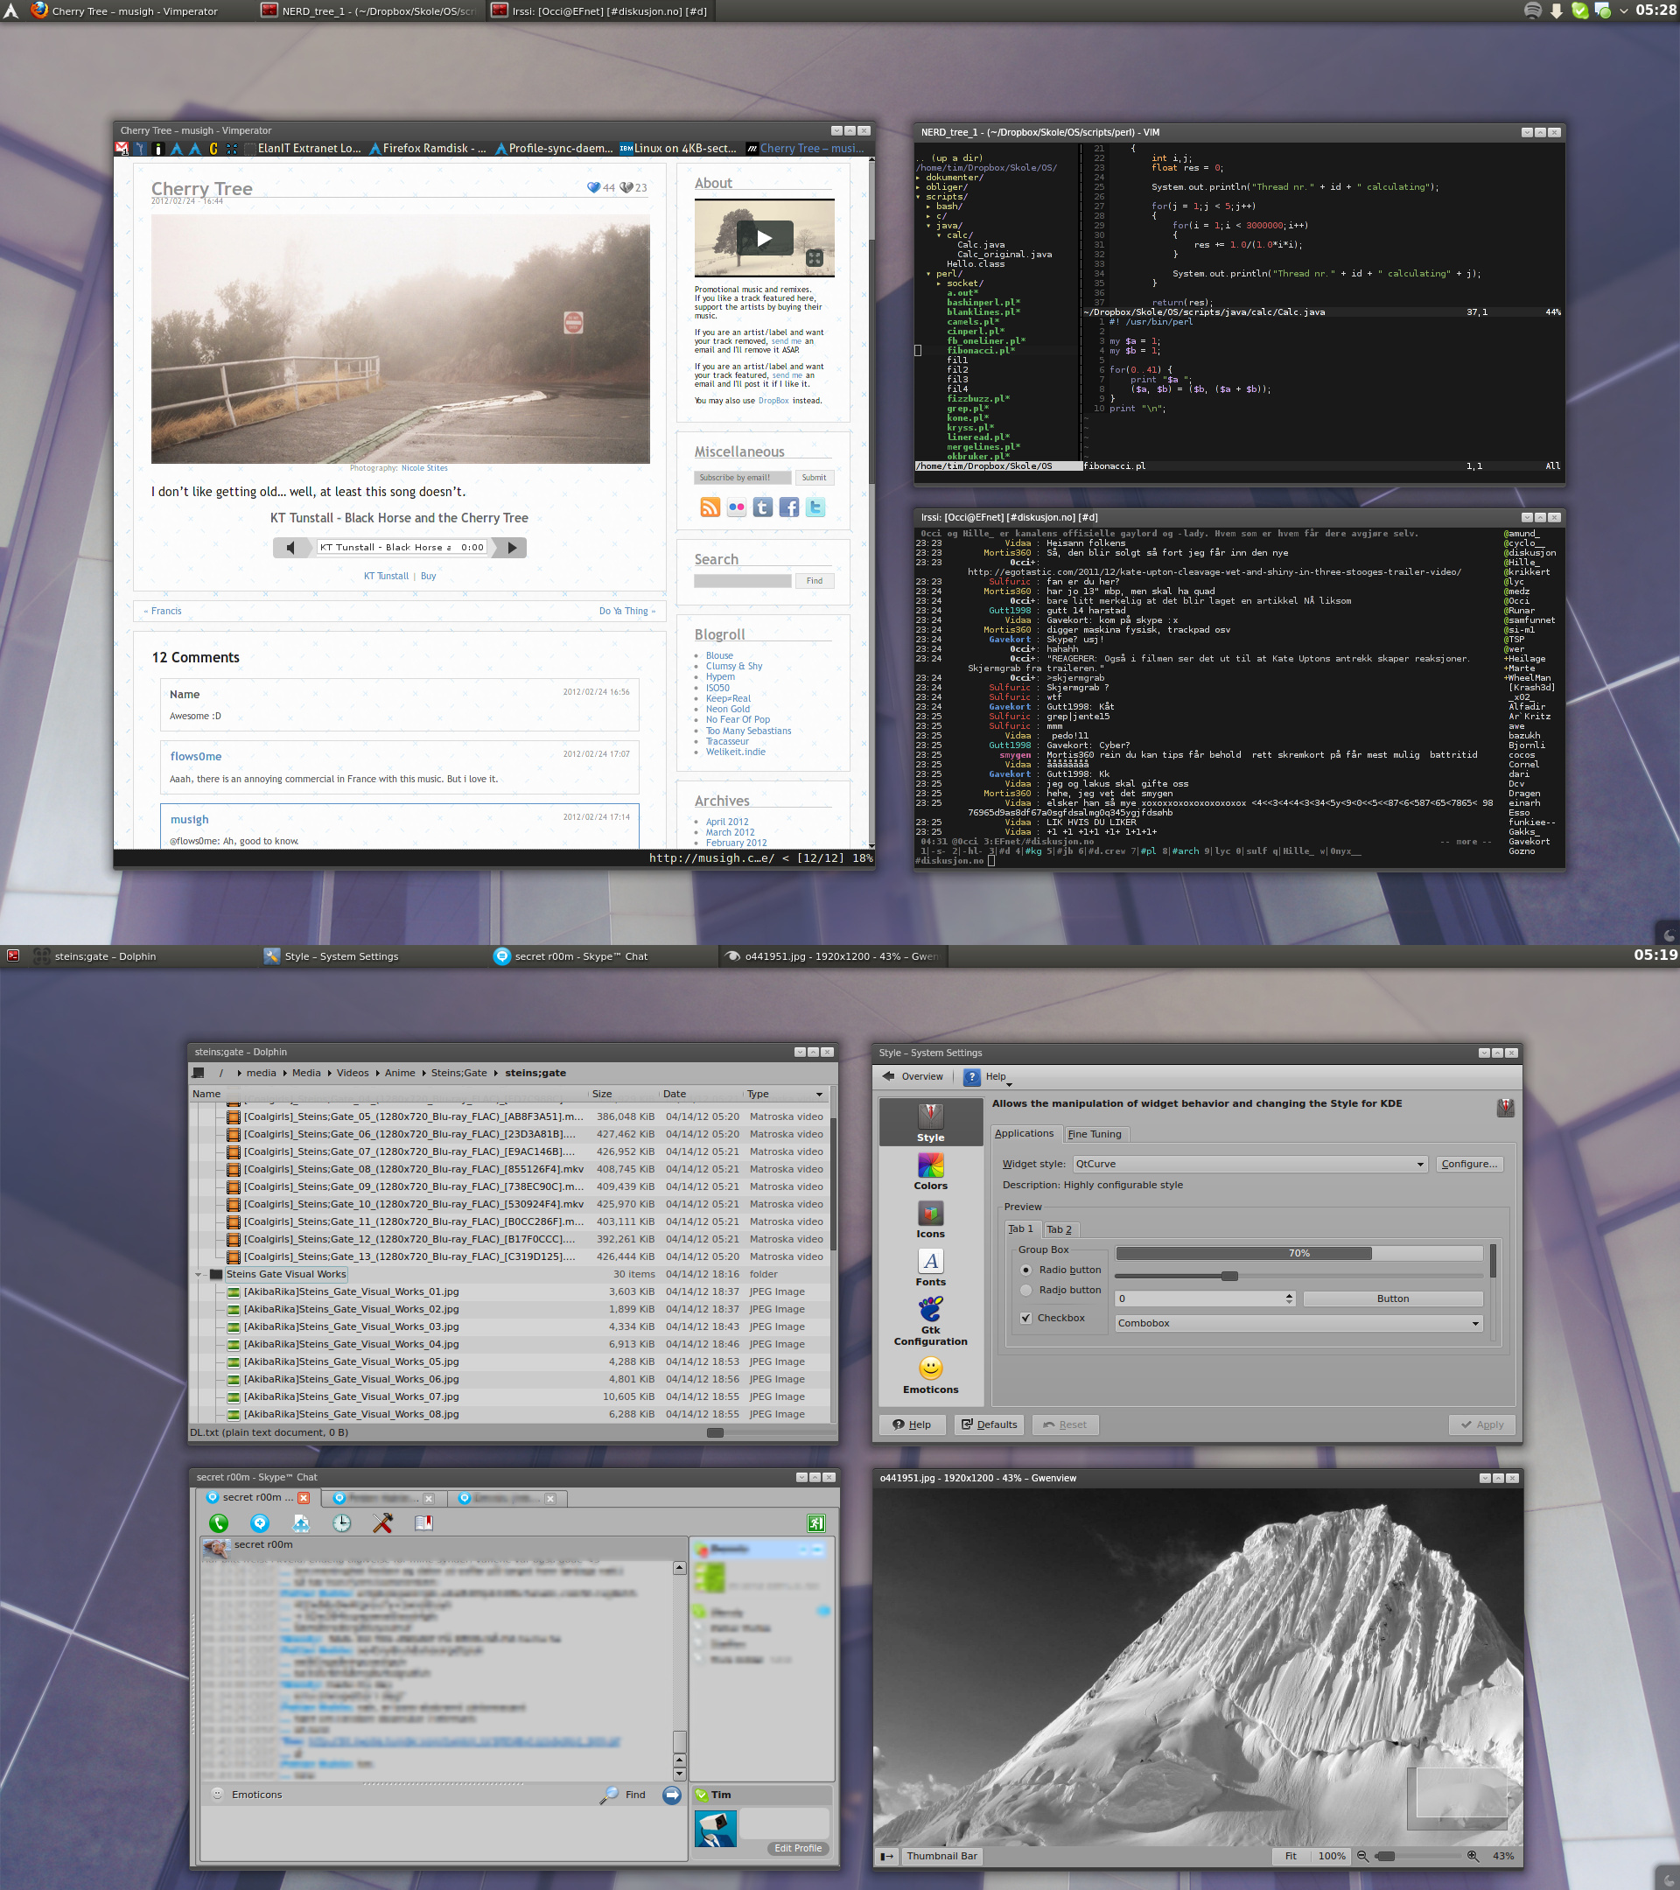This screenshot has width=1680, height=1890.
Task: Click the Twitter icon on blog sidebar
Action: (815, 507)
